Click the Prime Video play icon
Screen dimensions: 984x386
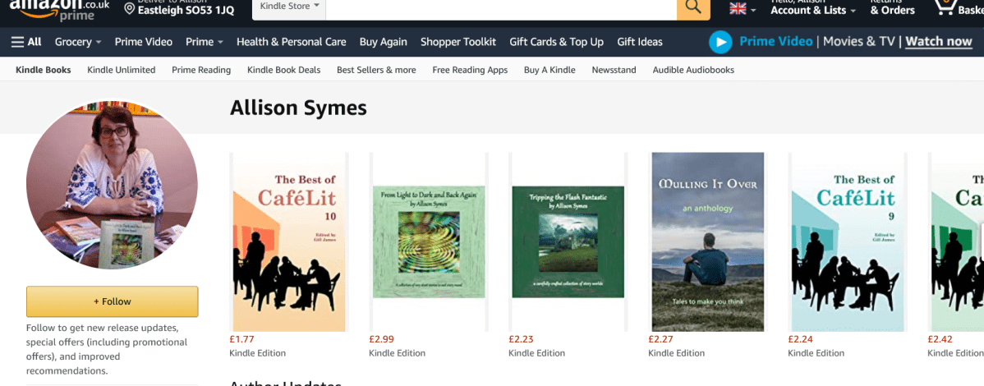tap(720, 42)
